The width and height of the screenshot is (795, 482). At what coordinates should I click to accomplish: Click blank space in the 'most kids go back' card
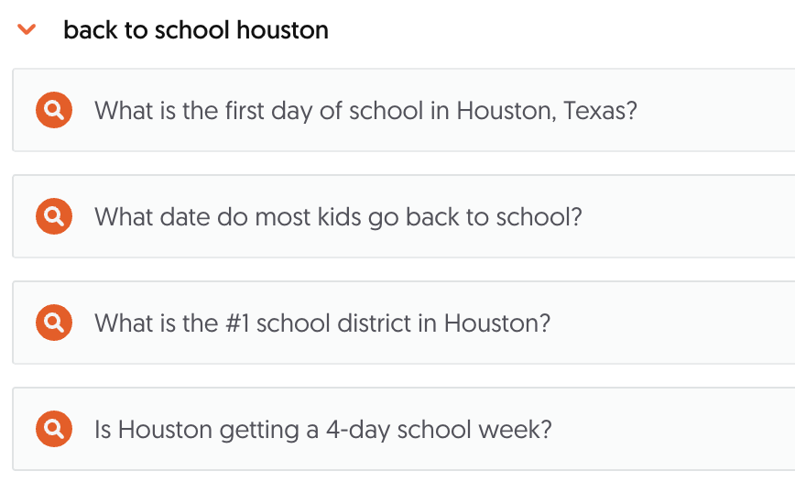click(690, 216)
